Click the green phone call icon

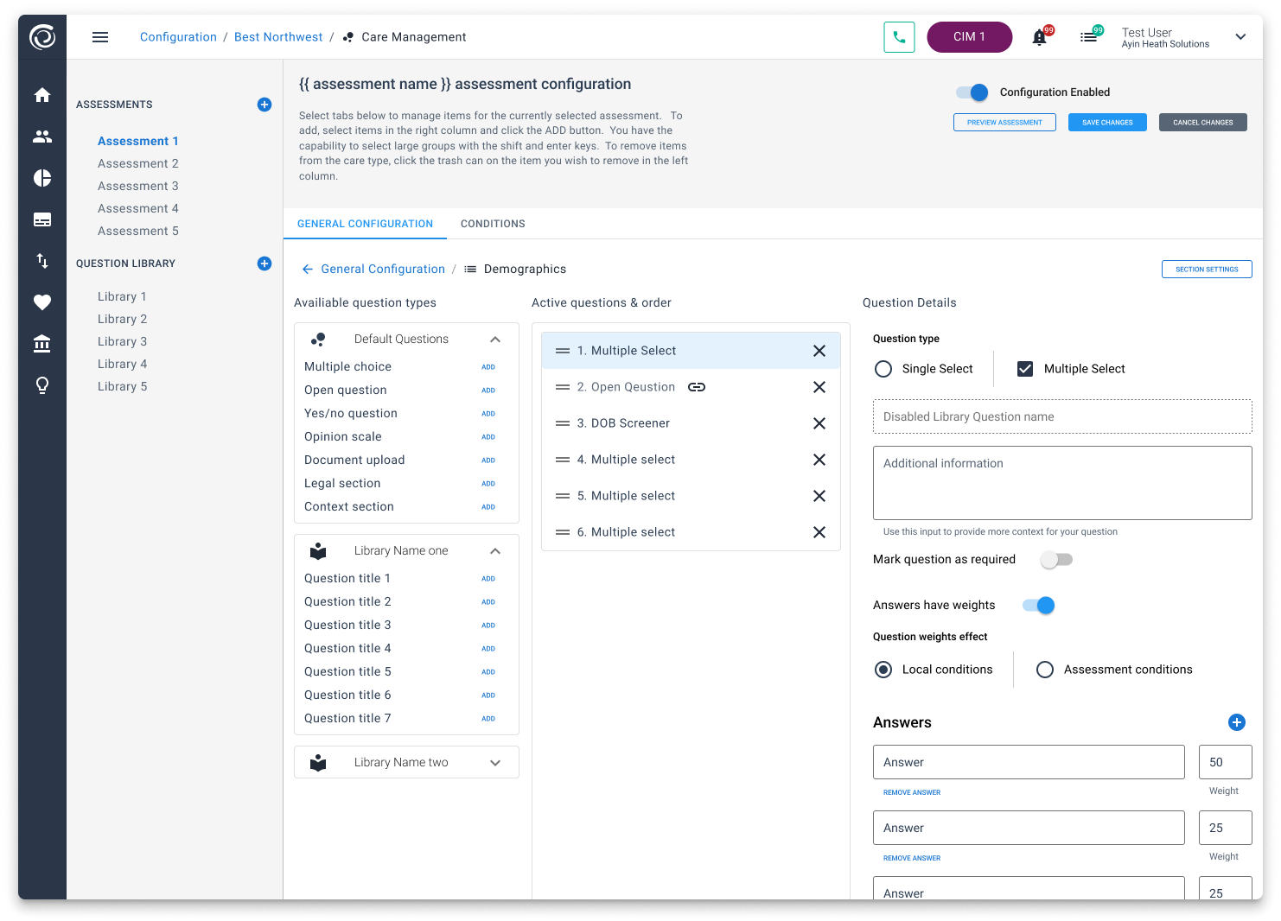point(899,37)
